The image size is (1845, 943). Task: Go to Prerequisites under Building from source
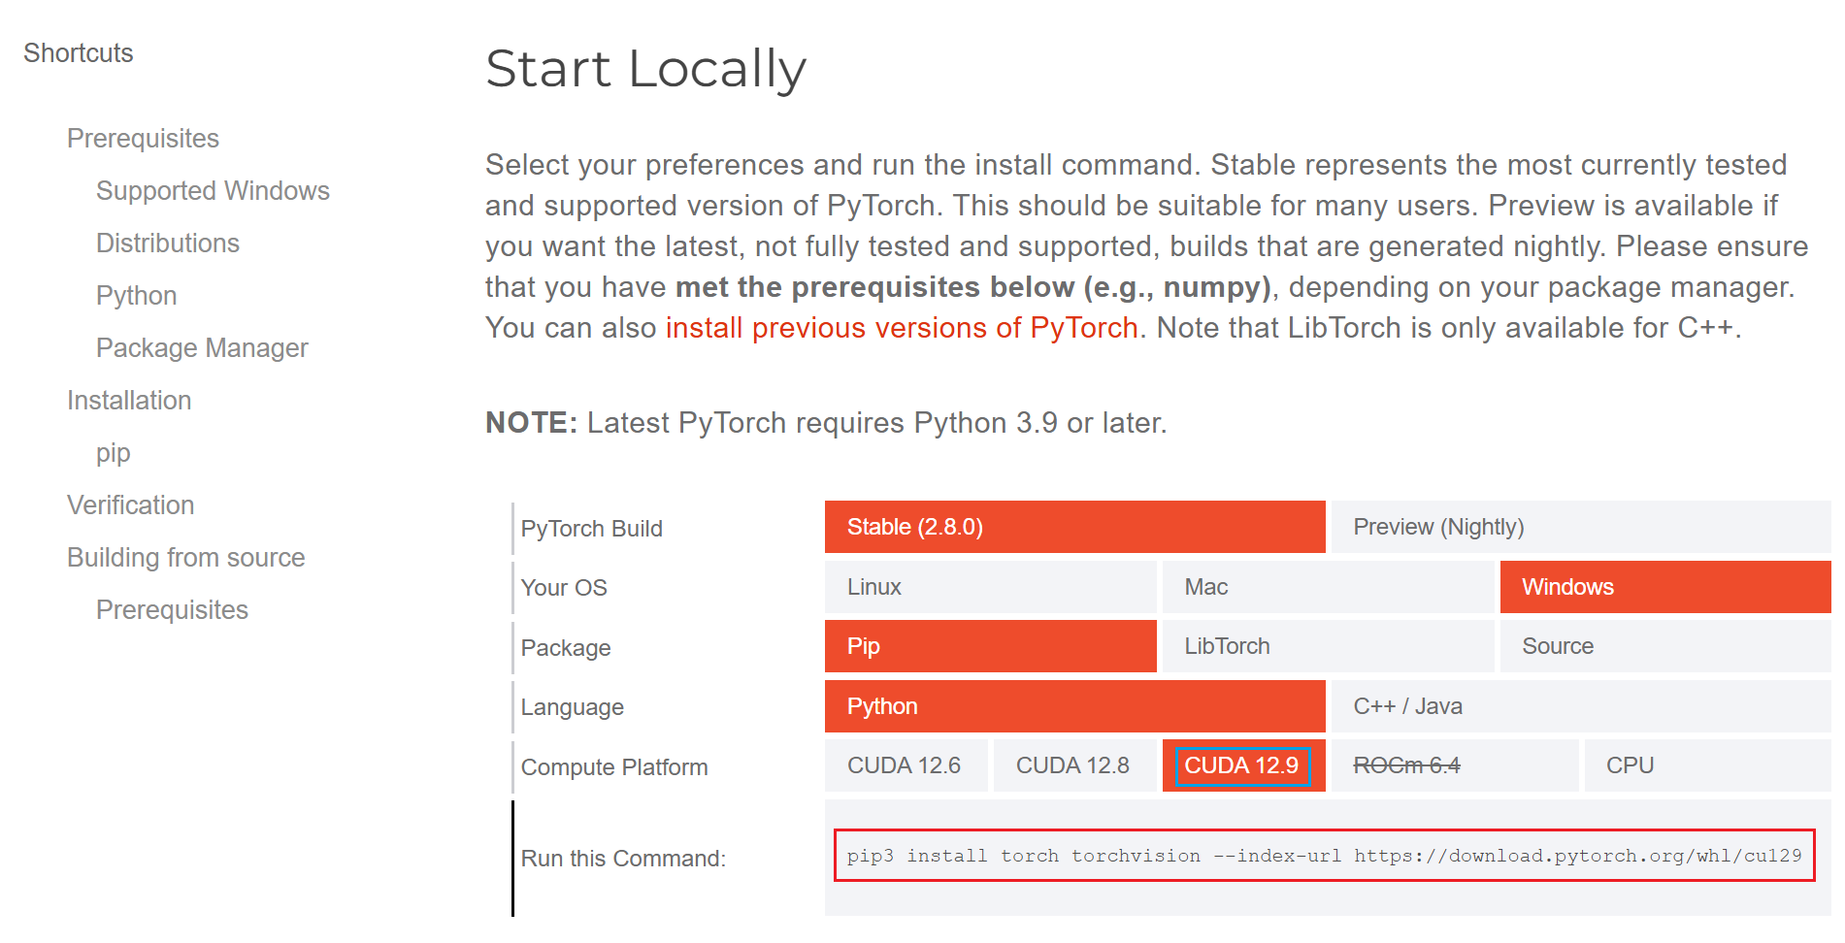pos(172,610)
